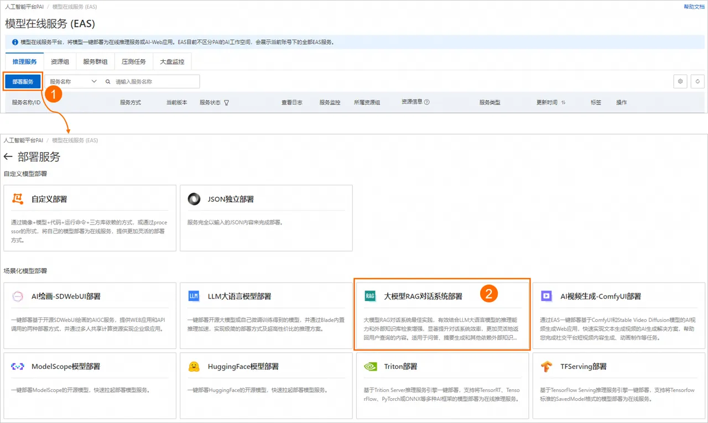
Task: Click the refresh icon next to settings
Action: pos(697,81)
